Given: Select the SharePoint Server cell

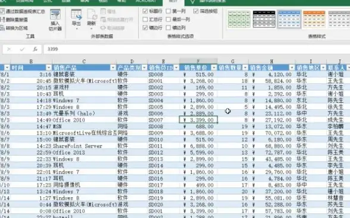Looking at the screenshot, I should (84, 146).
